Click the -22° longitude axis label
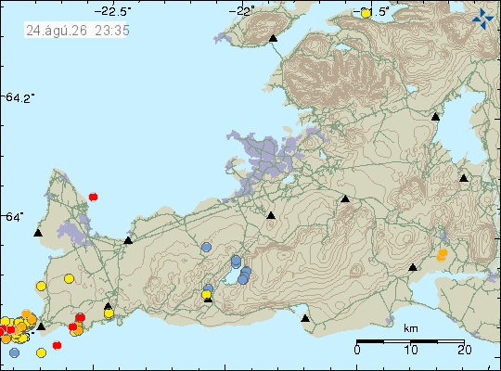Viewport: 501px width, 371px height. pos(242,11)
